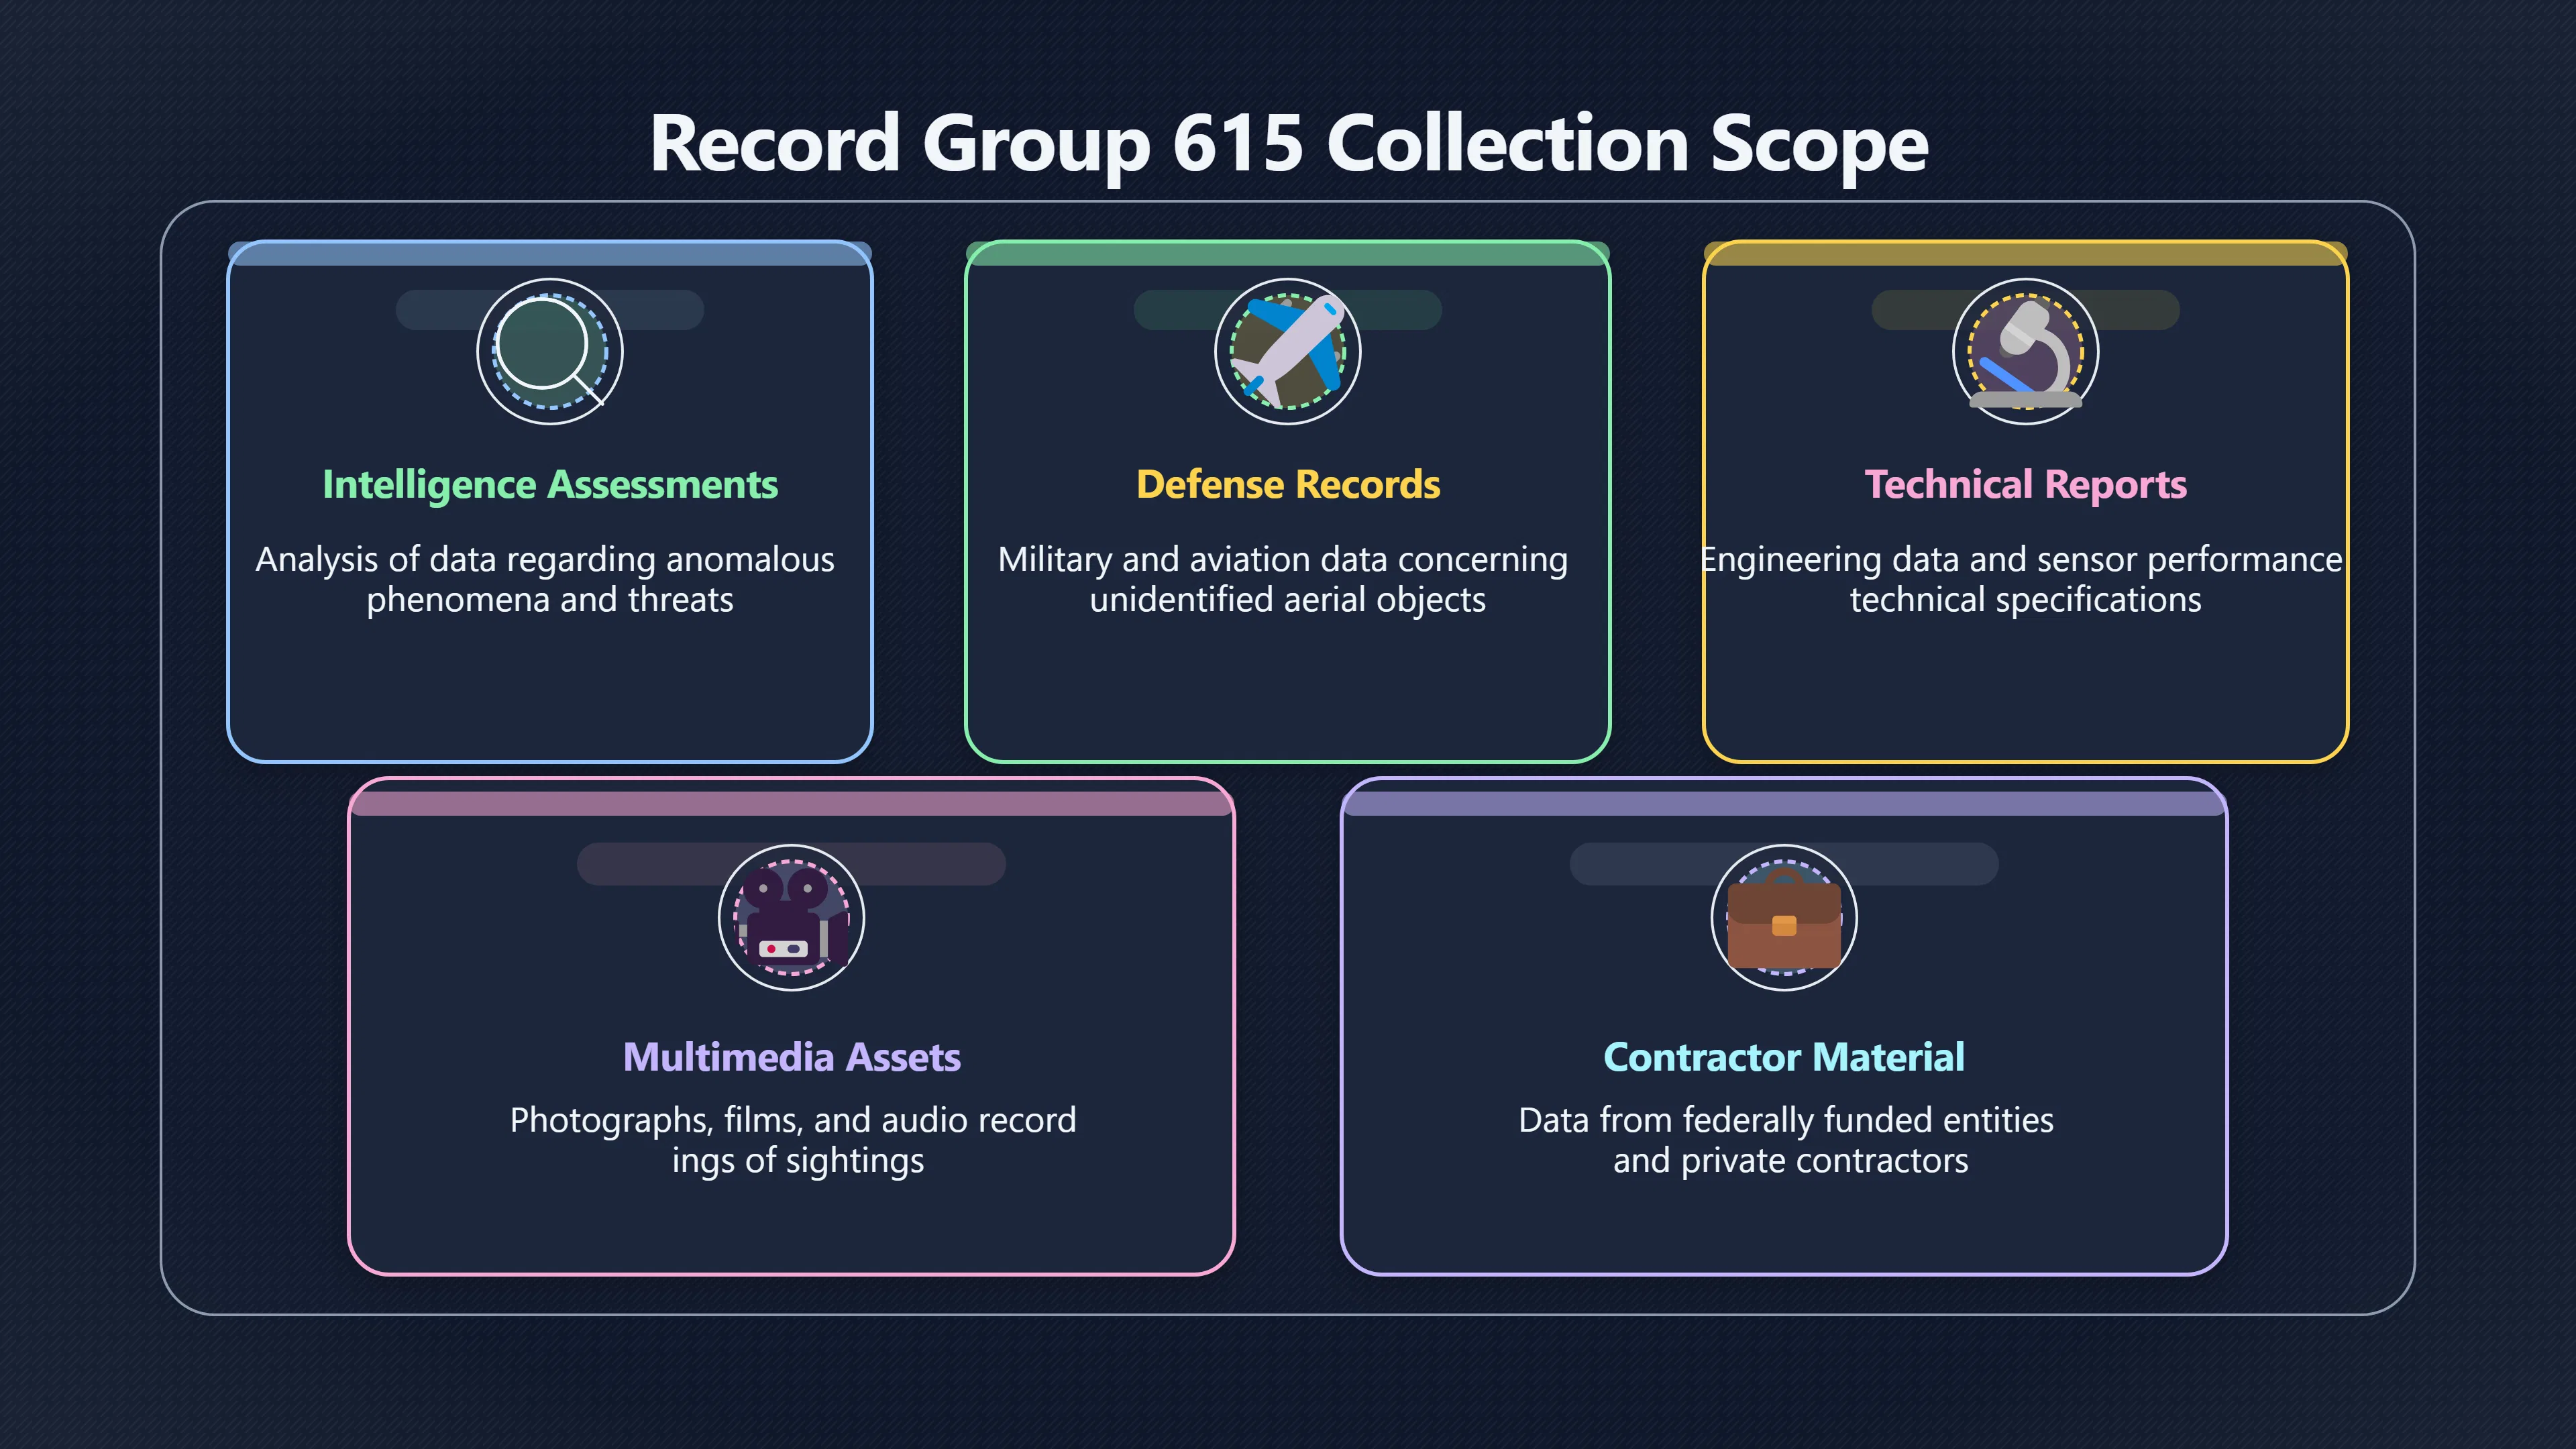The height and width of the screenshot is (1449, 2576).
Task: Click the microscope icon above Technical Reports
Action: pos(2025,351)
